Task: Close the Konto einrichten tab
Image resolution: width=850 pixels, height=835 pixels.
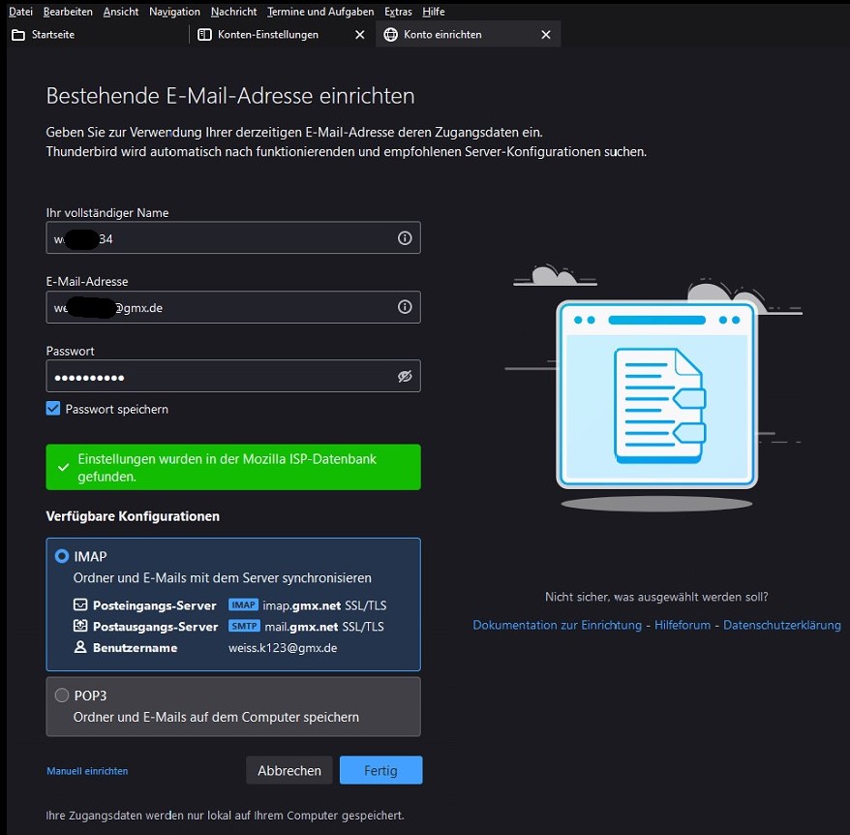Action: 545,35
